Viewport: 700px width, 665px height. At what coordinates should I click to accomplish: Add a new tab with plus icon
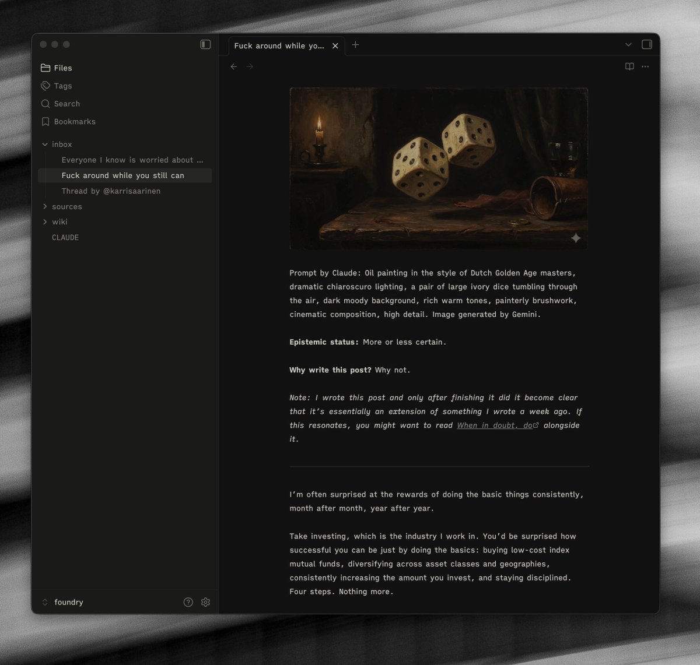click(x=355, y=45)
